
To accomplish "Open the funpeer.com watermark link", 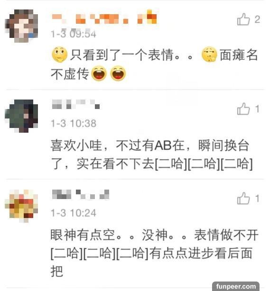I will 236,286.
